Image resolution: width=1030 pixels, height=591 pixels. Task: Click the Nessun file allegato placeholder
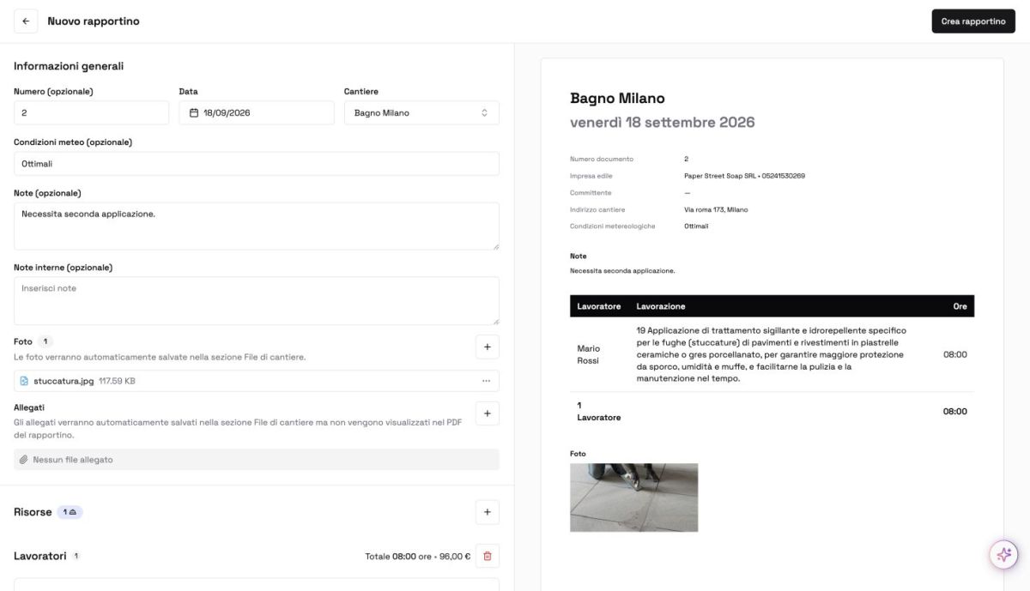(73, 460)
